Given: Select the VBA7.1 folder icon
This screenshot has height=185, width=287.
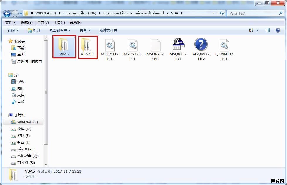Looking at the screenshot, I should pos(87,45).
